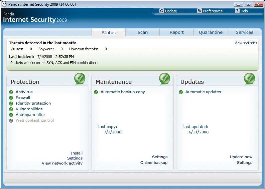Click green dot beside Identity protection

(x=11, y=104)
